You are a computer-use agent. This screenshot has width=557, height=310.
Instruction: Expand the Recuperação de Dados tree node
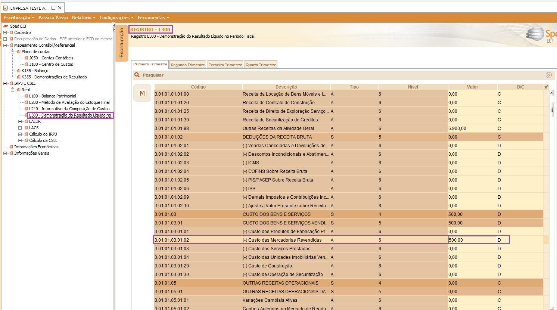[x=5, y=39]
